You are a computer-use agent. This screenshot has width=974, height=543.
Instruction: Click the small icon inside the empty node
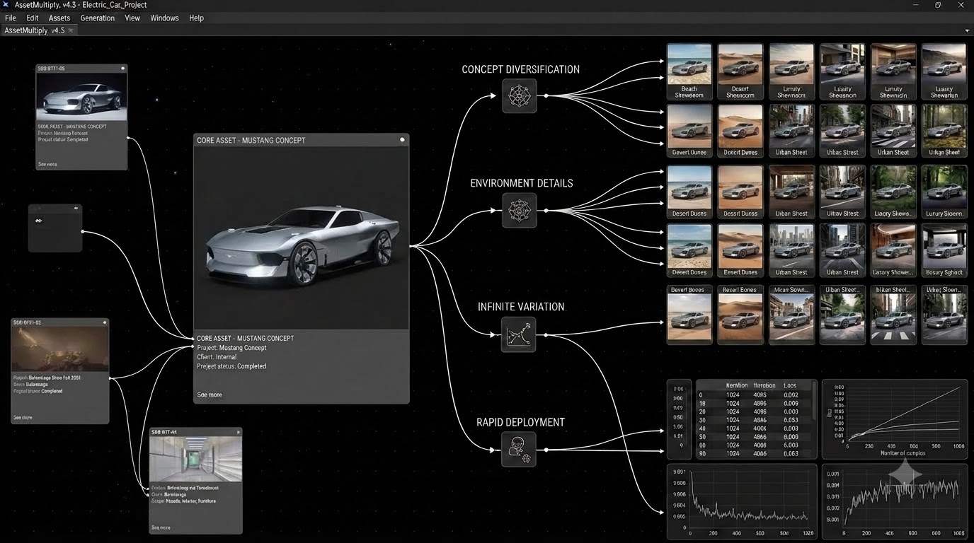coord(38,221)
